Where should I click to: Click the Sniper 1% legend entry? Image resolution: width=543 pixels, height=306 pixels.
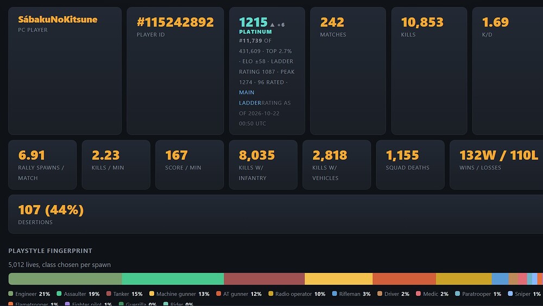(x=525, y=294)
